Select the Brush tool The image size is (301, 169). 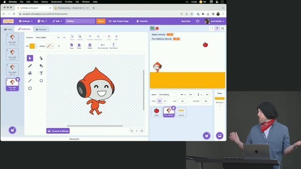pyautogui.click(x=30, y=66)
